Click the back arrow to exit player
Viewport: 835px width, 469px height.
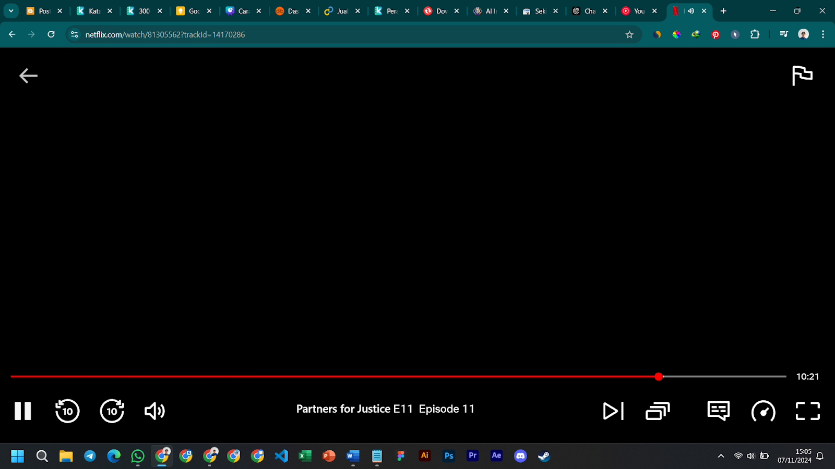pyautogui.click(x=28, y=76)
